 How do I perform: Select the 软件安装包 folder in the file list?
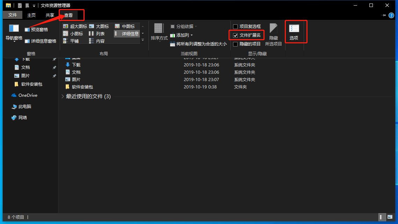(79, 87)
